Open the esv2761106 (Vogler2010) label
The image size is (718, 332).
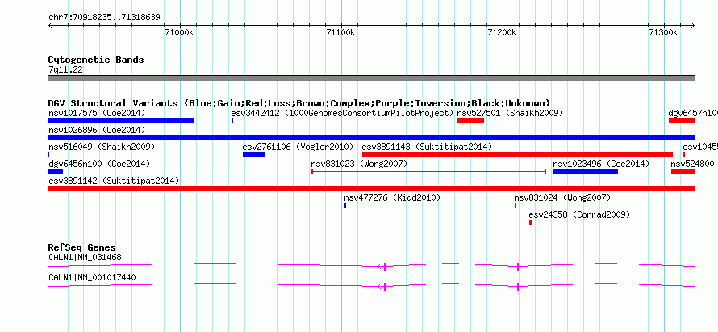coord(298,147)
